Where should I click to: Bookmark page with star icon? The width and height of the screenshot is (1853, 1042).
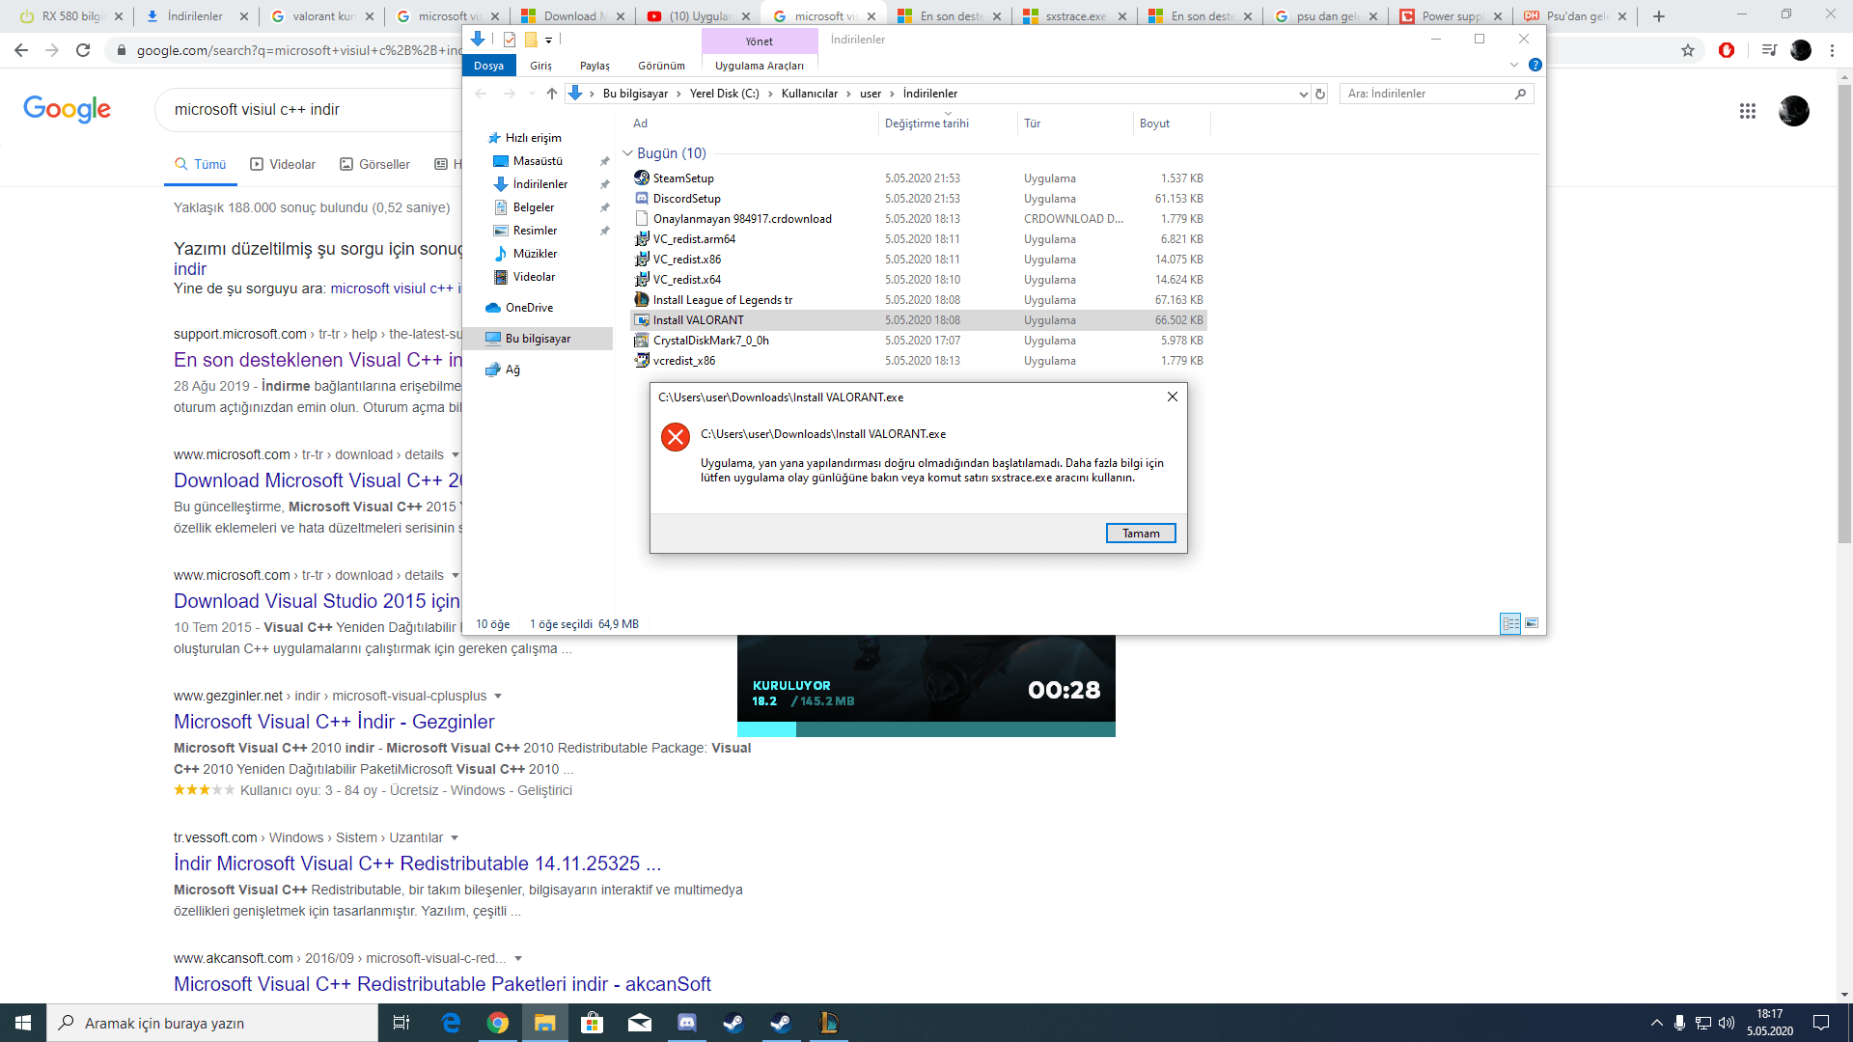click(x=1687, y=50)
